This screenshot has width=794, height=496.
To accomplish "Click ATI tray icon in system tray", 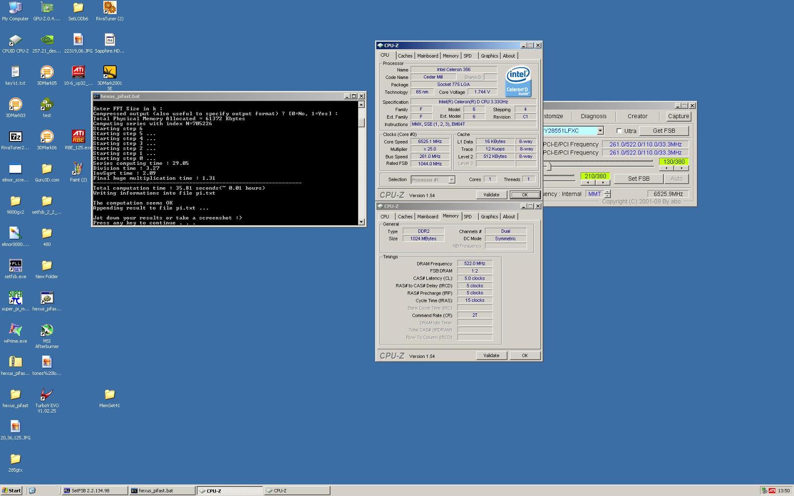I will [772, 491].
